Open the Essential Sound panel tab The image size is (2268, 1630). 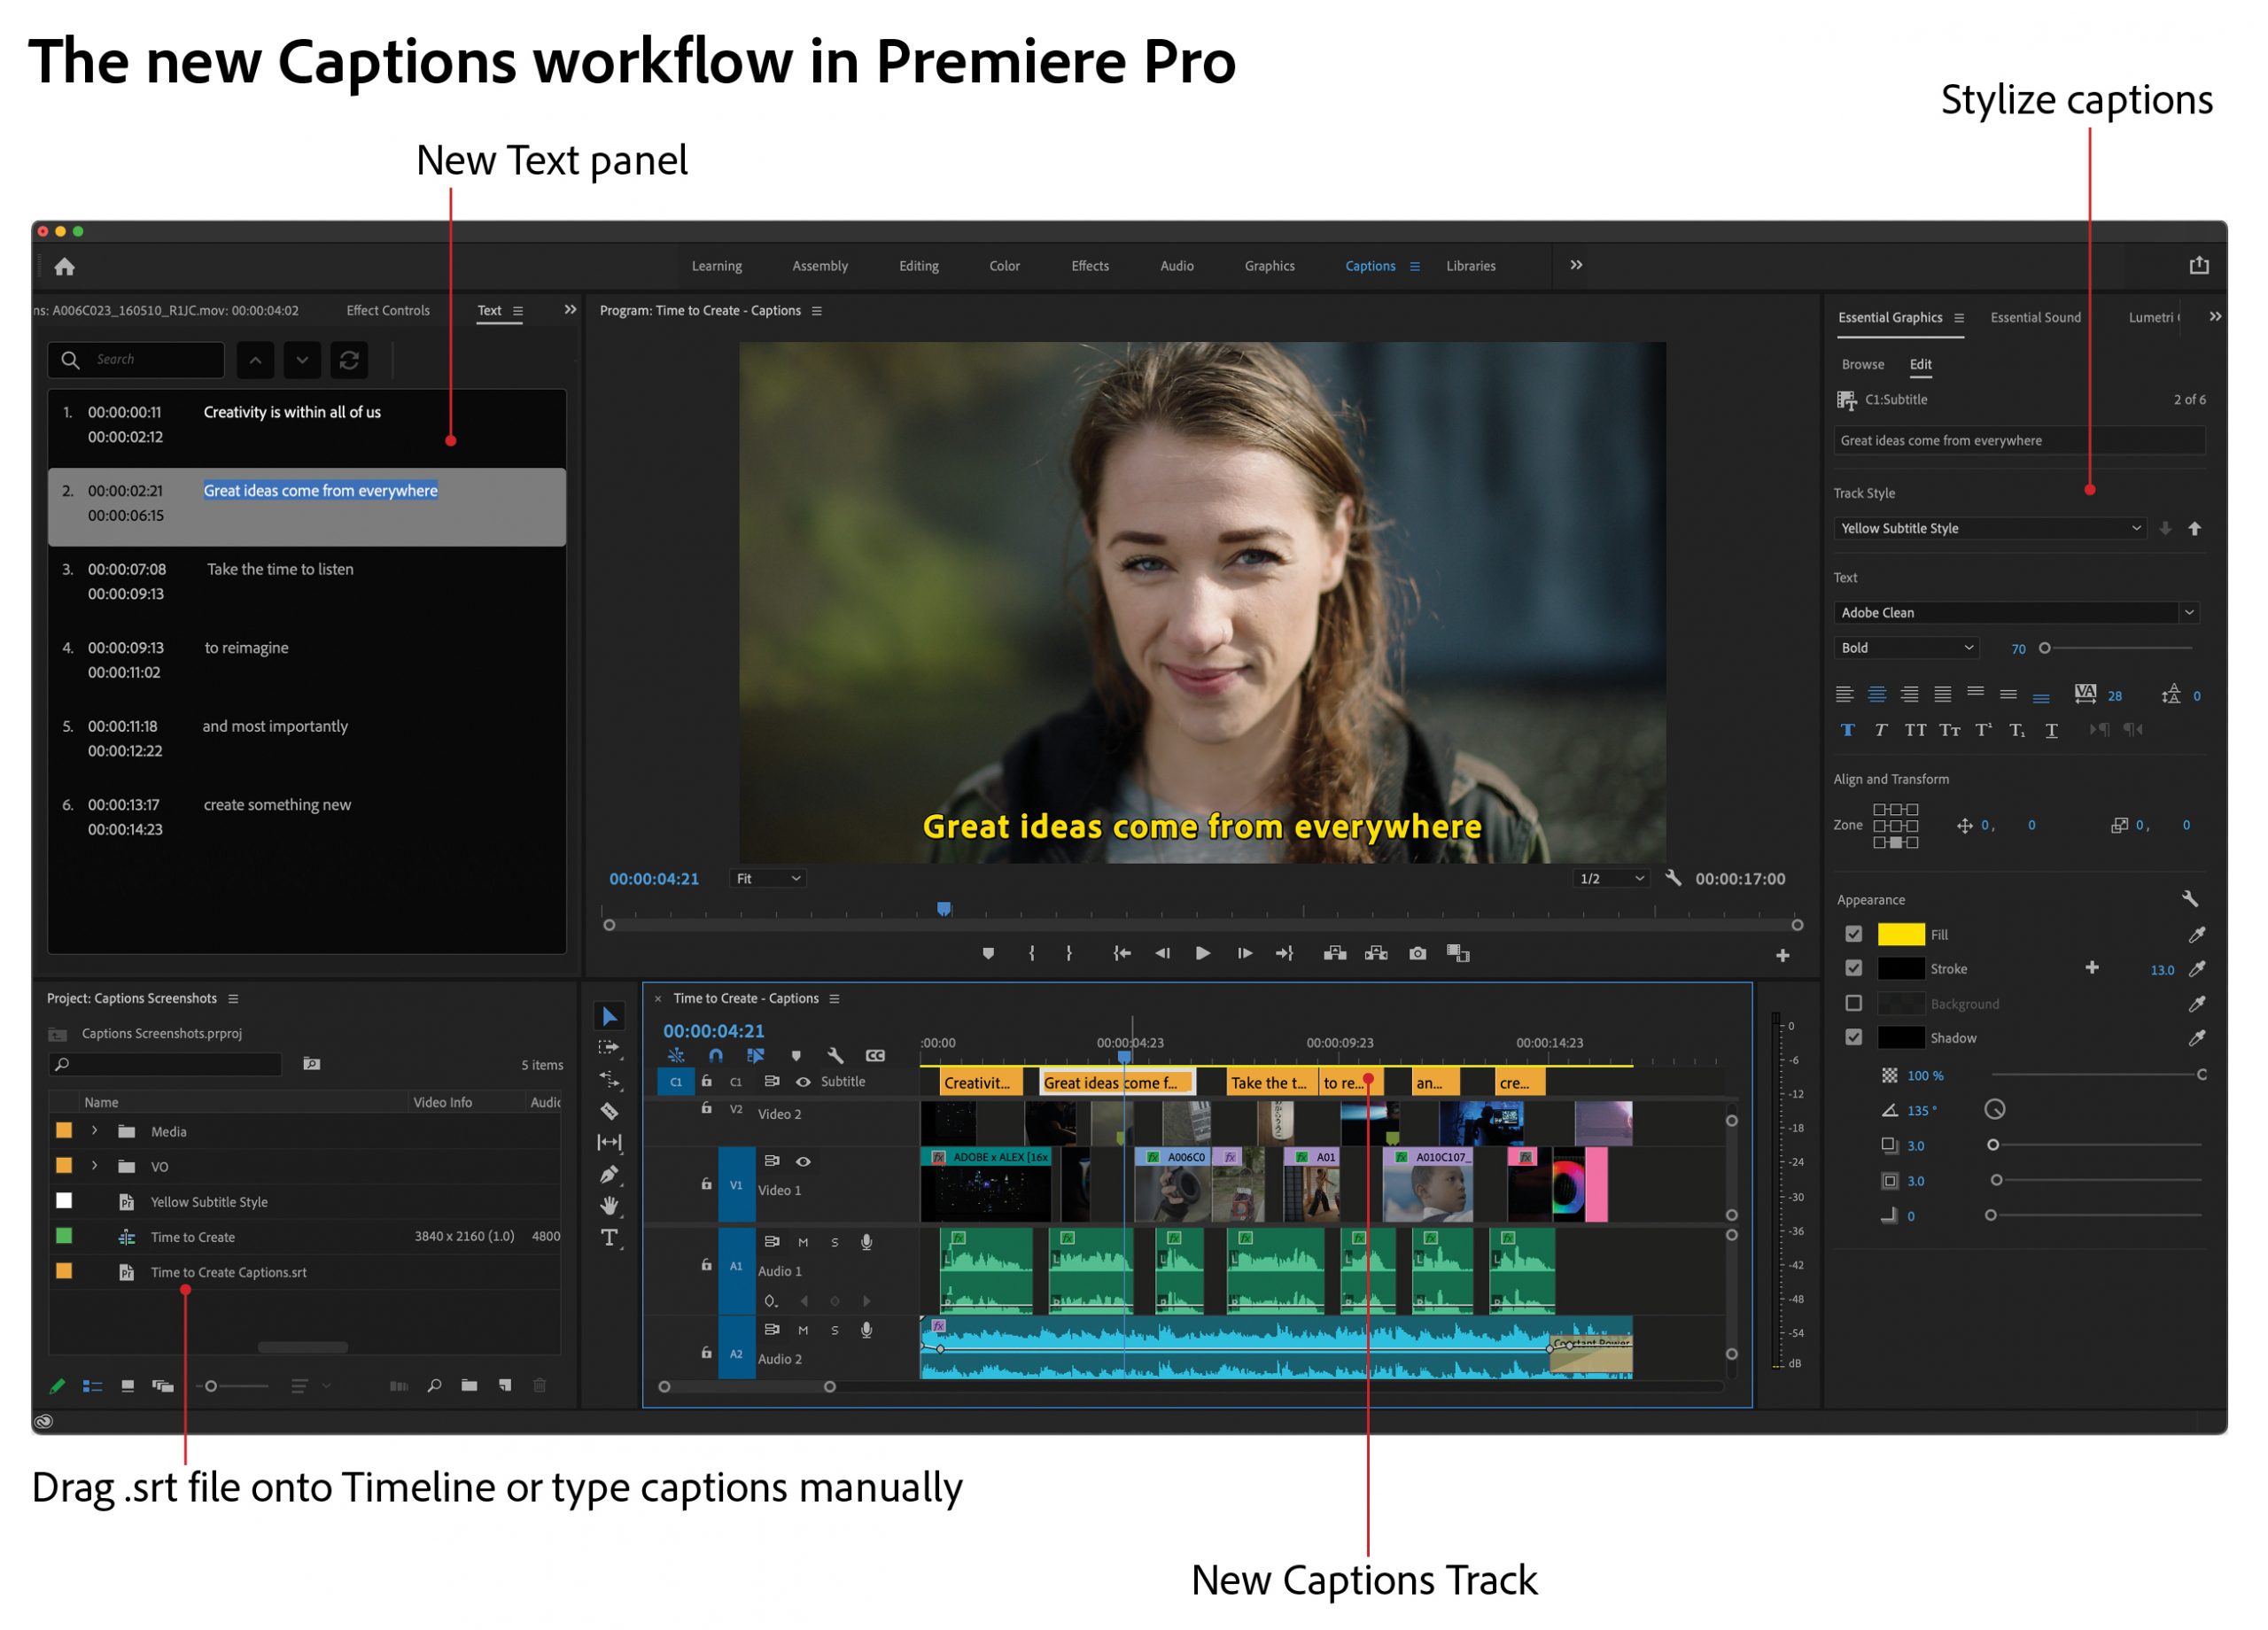2035,317
